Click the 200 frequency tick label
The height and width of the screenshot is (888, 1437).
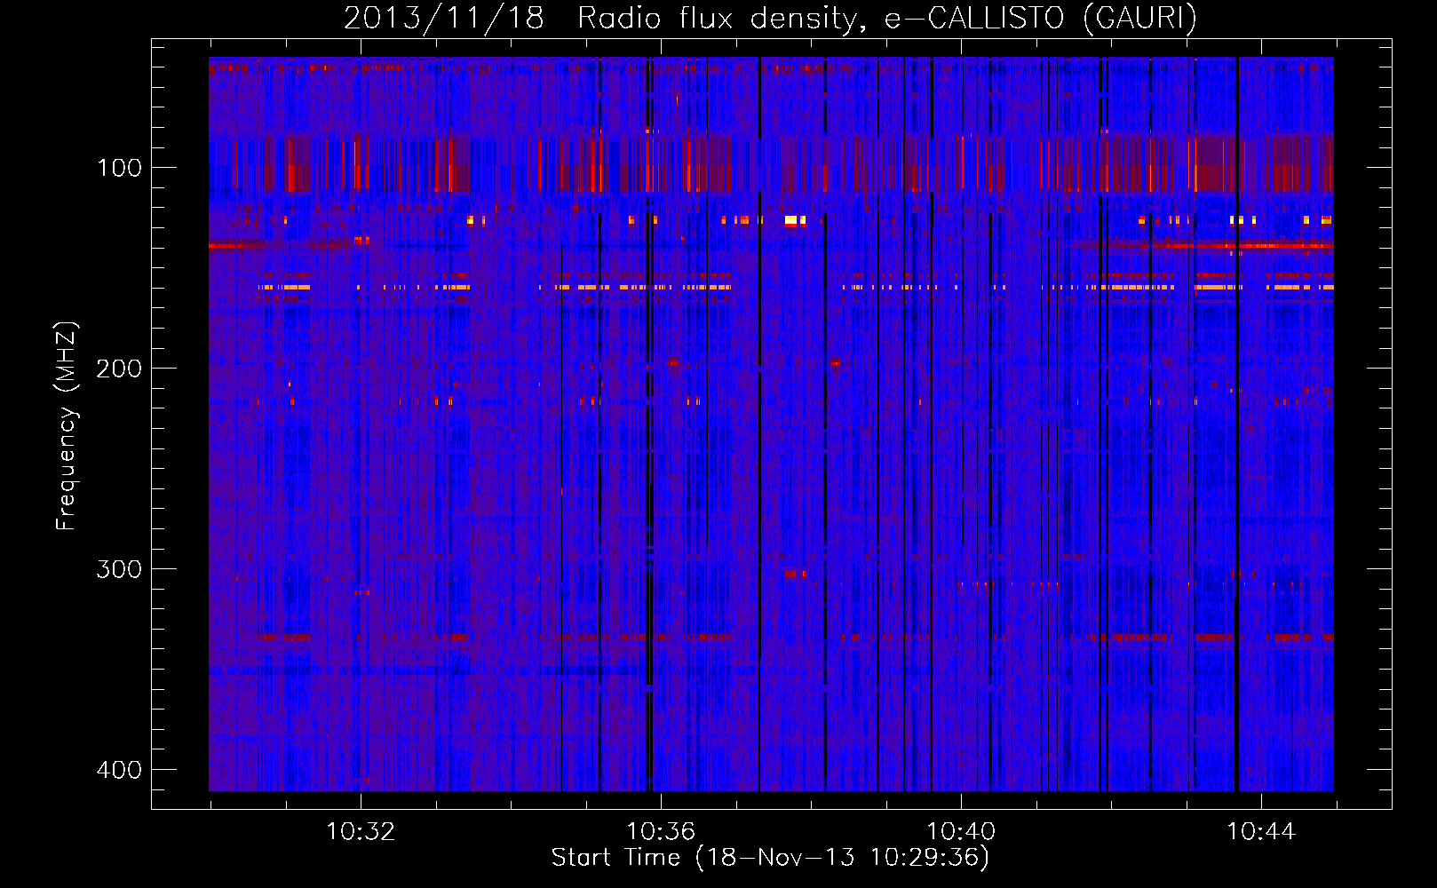[x=119, y=368]
